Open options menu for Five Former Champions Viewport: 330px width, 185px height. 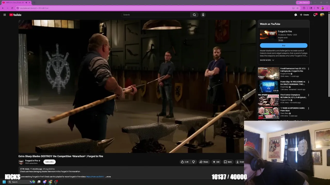308,95
